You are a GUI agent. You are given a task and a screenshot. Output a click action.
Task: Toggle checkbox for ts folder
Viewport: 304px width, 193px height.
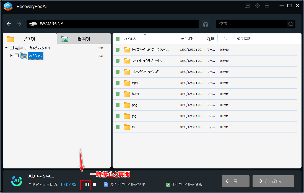tap(118, 127)
